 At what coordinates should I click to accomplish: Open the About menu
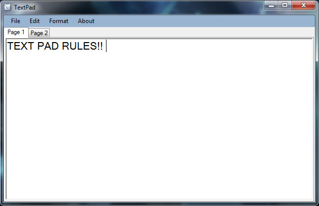coord(86,21)
